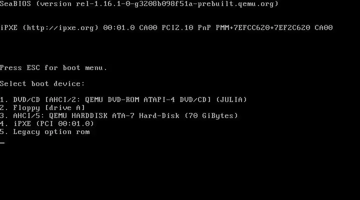
Task: Select the DVD/CD QEMU DVD-ROM boot entry
Action: point(123,99)
